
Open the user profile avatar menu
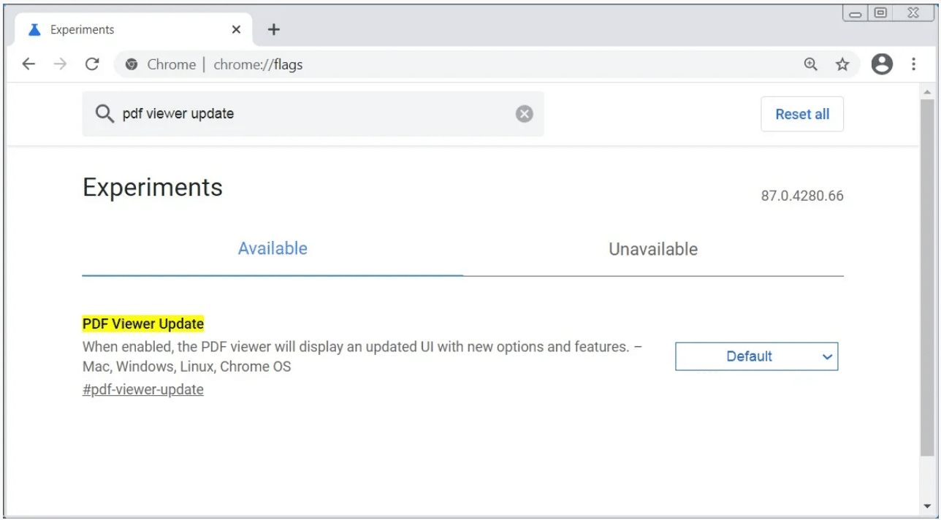(x=882, y=64)
